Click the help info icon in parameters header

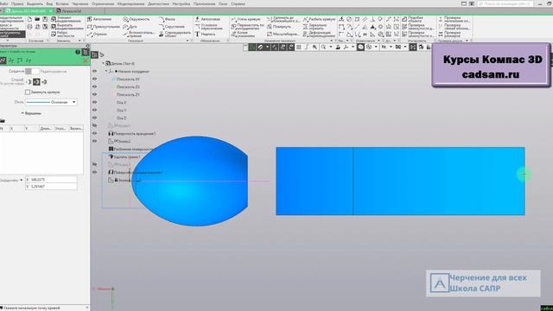78,52
